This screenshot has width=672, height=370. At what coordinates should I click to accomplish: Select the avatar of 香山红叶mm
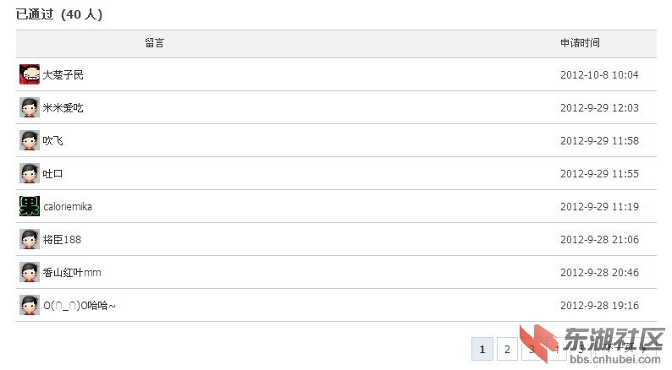30,272
